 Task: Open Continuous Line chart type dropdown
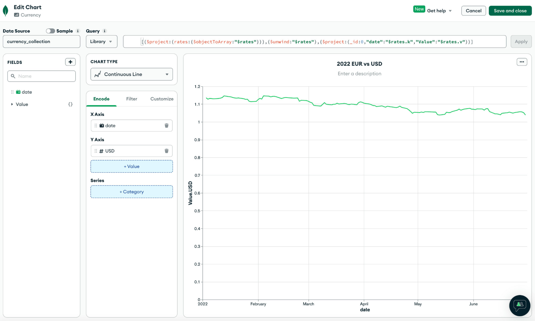[x=132, y=74]
